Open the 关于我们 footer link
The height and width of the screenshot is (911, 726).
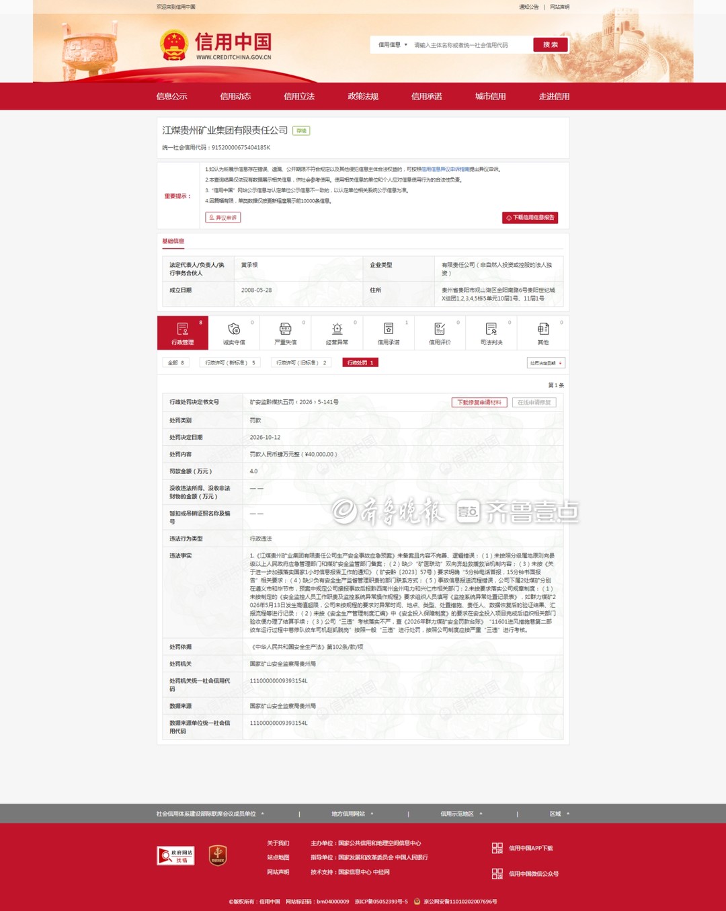click(278, 843)
